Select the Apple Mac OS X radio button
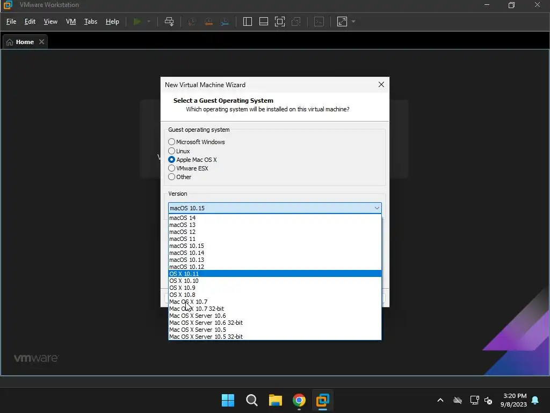This screenshot has width=550, height=413. [x=171, y=159]
